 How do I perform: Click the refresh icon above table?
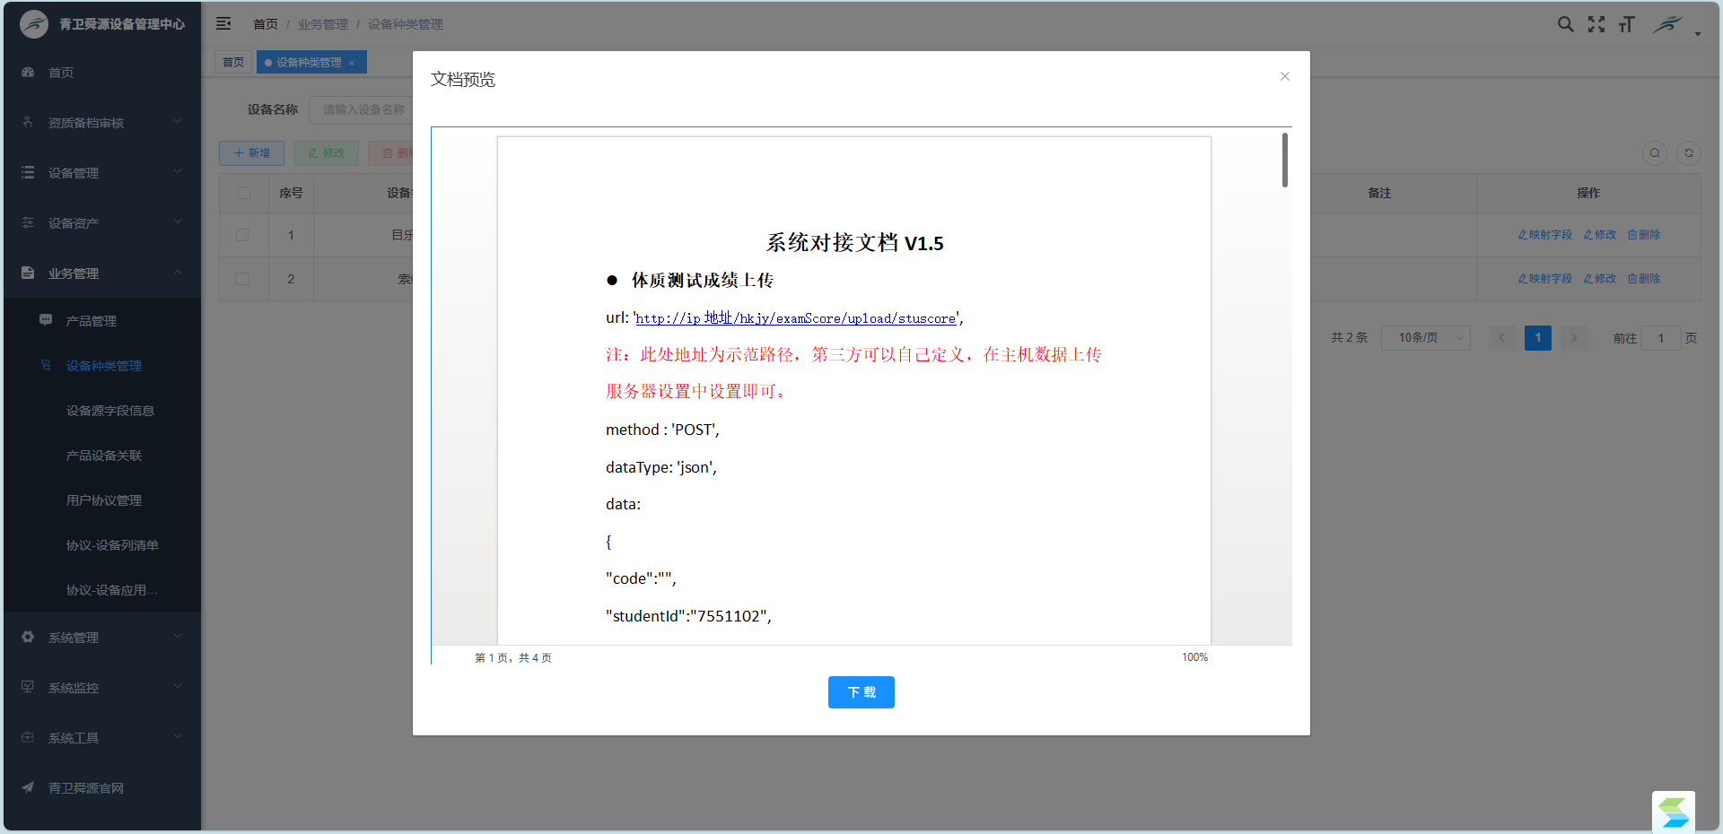click(x=1688, y=153)
